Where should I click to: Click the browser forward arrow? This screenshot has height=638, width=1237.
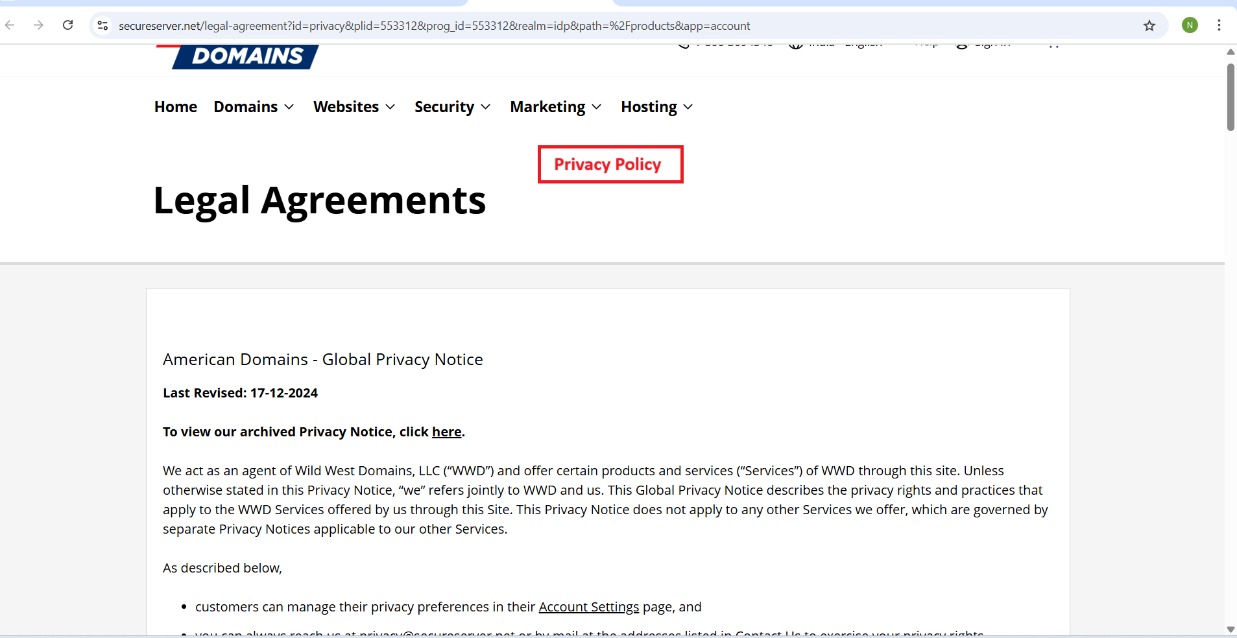[38, 25]
